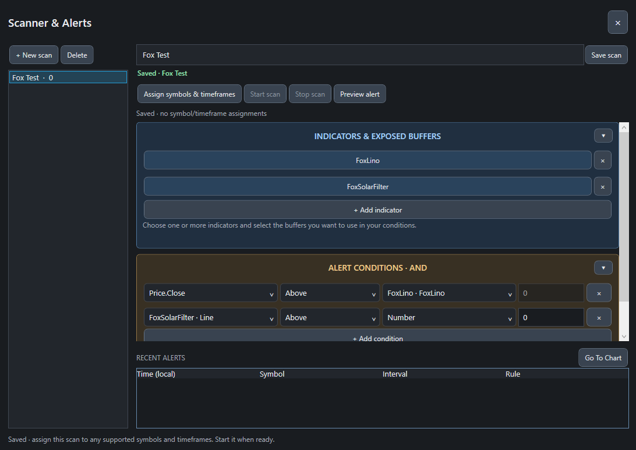Collapse the Alert Conditions section

603,268
